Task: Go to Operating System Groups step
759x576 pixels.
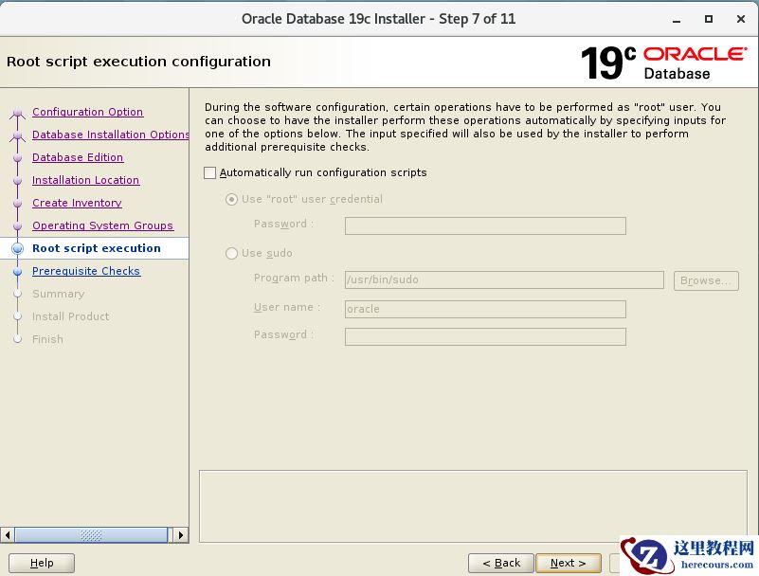Action: click(102, 225)
